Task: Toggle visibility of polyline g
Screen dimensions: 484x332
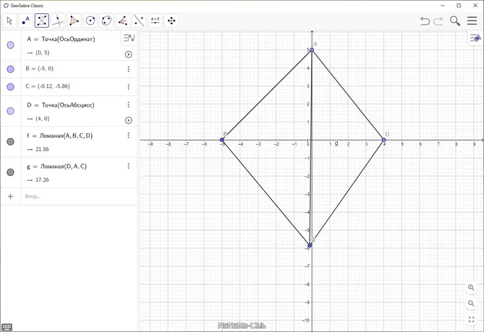Action: tap(10, 172)
